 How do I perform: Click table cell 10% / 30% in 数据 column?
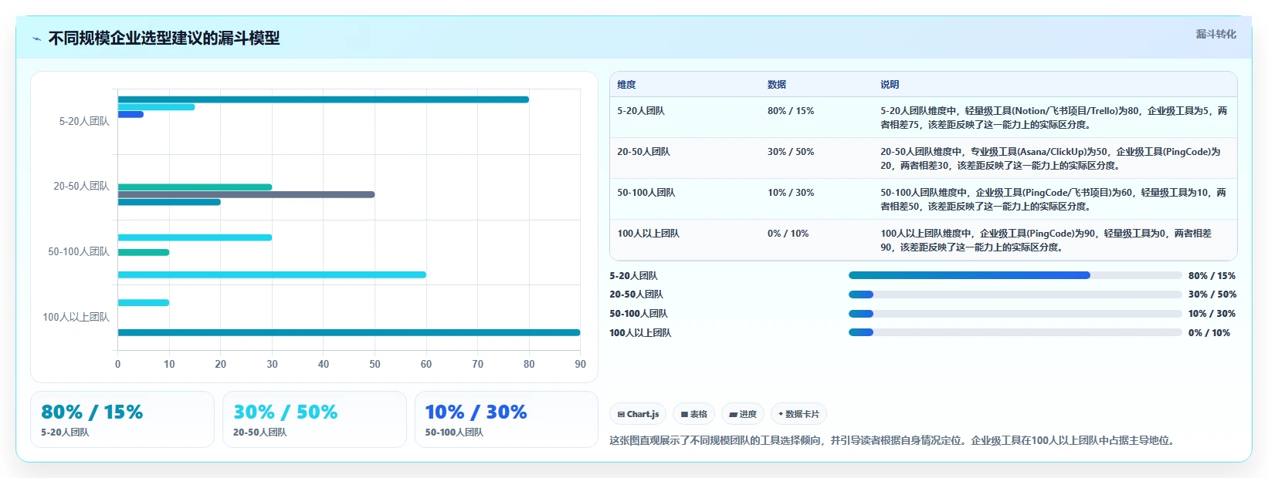(x=791, y=193)
